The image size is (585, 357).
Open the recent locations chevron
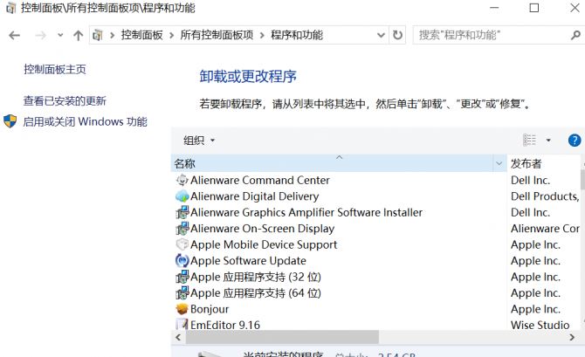60,36
